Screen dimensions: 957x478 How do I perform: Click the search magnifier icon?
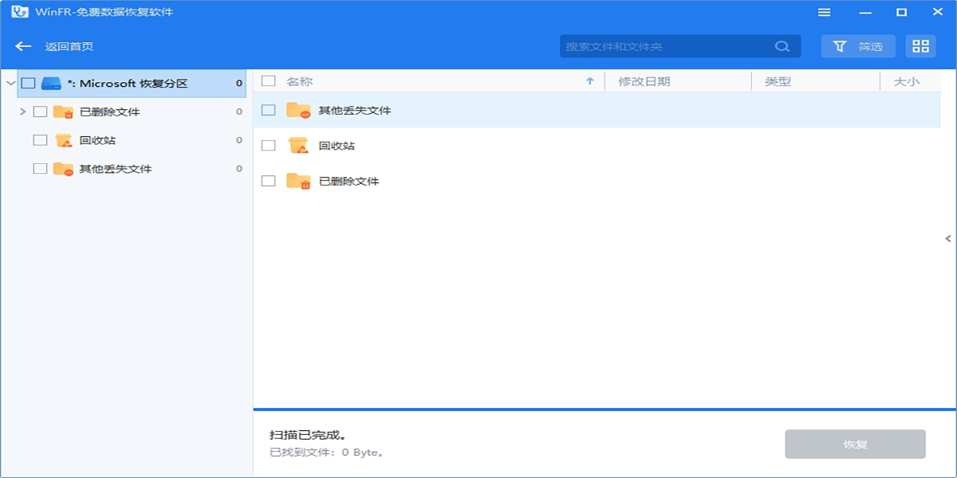782,45
